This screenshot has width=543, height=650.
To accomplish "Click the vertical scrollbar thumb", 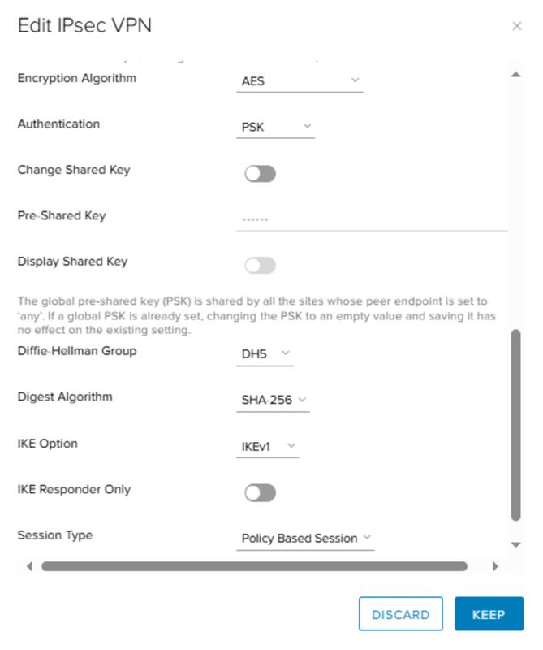I will (x=515, y=425).
